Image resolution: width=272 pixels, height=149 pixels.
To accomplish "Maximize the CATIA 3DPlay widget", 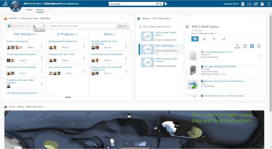I will (x=256, y=107).
